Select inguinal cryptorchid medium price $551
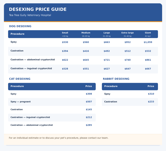This screenshot has height=151, width=166. click(x=86, y=69)
